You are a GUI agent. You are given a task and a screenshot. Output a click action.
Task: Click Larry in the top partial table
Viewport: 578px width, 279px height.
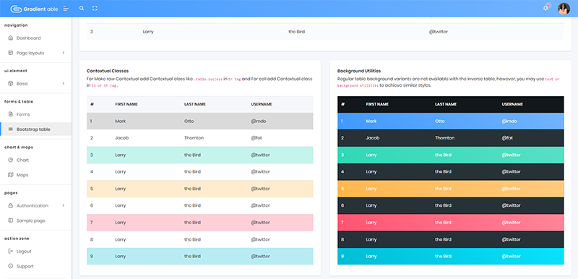click(x=148, y=32)
